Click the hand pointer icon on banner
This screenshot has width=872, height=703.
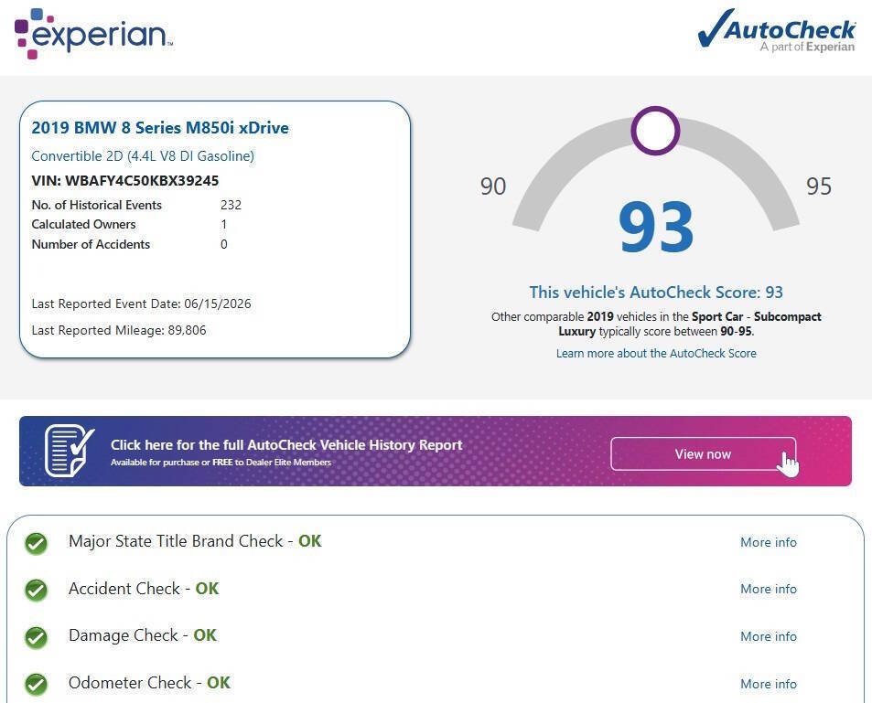[788, 464]
